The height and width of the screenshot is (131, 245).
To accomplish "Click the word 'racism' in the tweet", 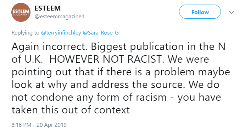I will tap(151, 97).
